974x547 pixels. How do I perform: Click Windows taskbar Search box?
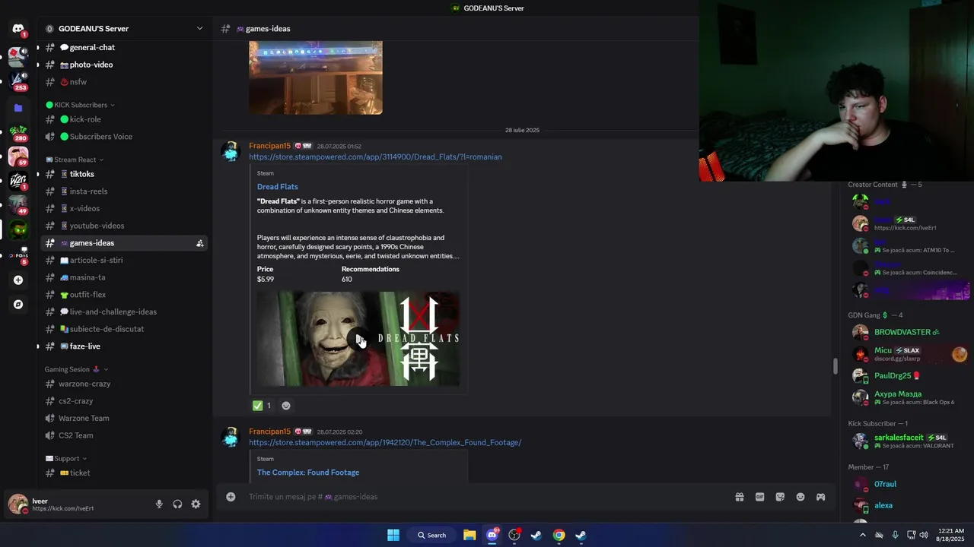coord(431,535)
